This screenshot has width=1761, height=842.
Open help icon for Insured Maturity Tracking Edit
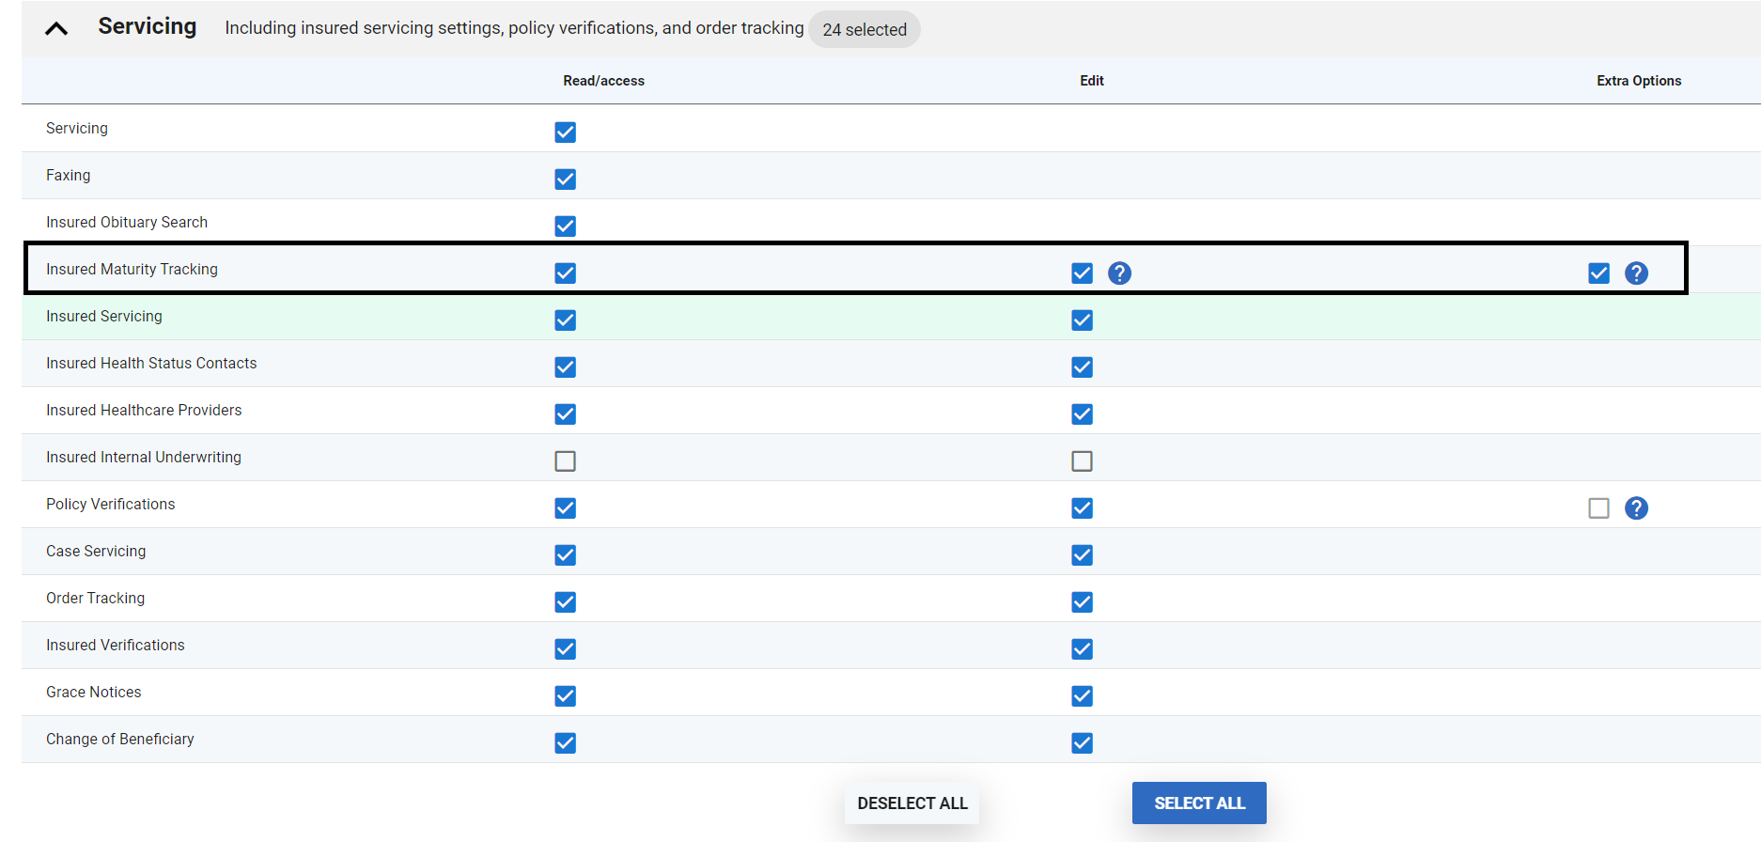point(1119,273)
